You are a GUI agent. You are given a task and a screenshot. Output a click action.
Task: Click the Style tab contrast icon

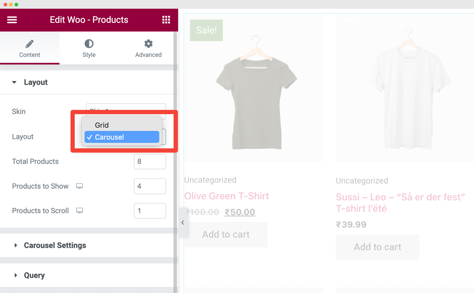click(89, 44)
